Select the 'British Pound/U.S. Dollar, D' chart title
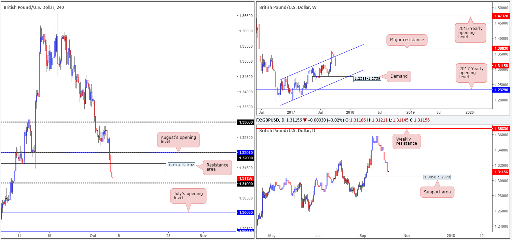The image size is (512, 240). pyautogui.click(x=287, y=130)
